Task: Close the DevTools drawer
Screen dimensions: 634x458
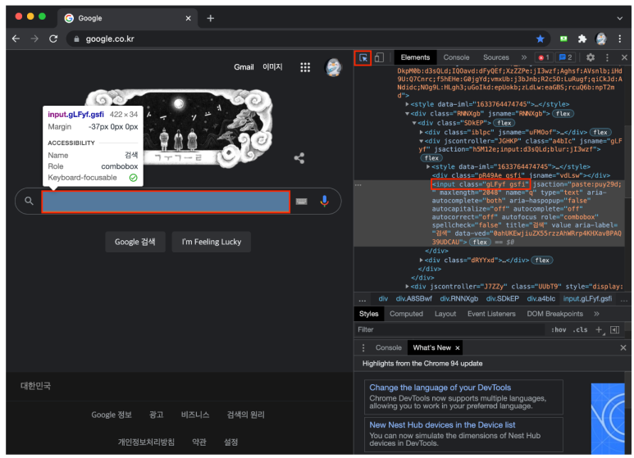Action: point(623,347)
